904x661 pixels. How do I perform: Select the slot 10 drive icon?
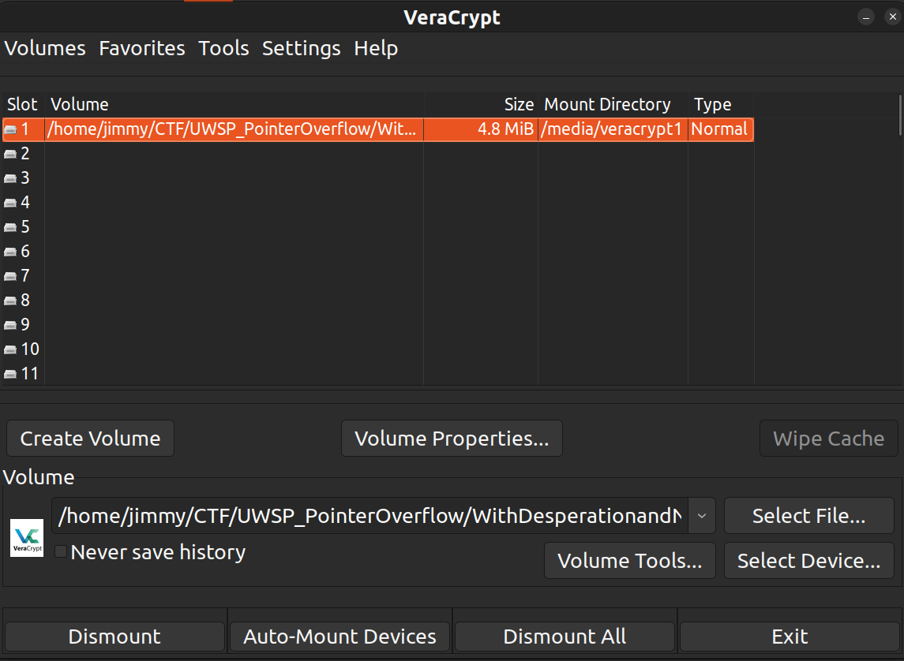(10, 349)
